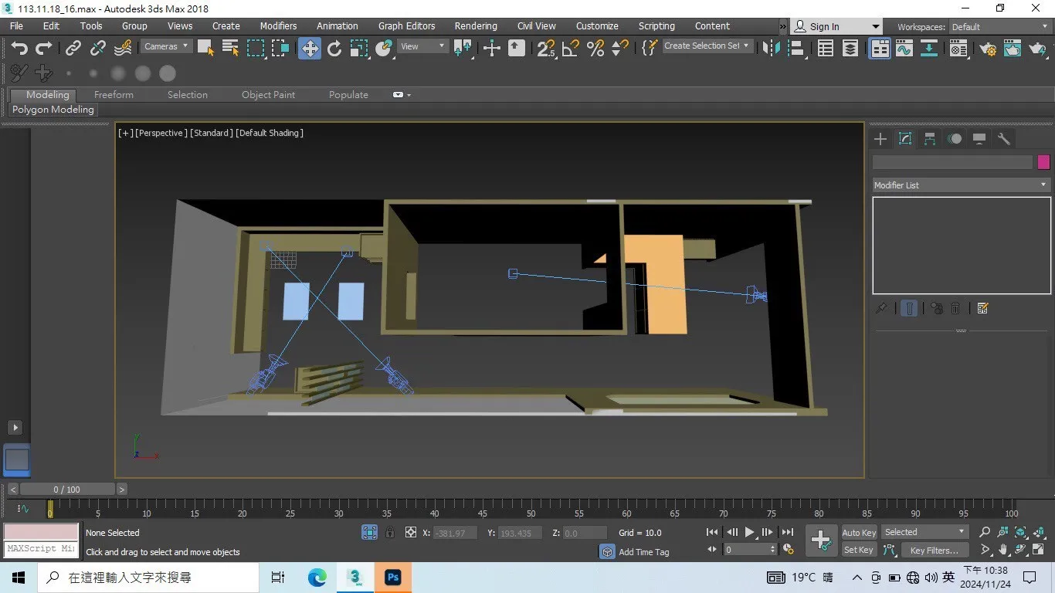Open the Curve Editor icon
The image size is (1055, 593).
coord(904,48)
